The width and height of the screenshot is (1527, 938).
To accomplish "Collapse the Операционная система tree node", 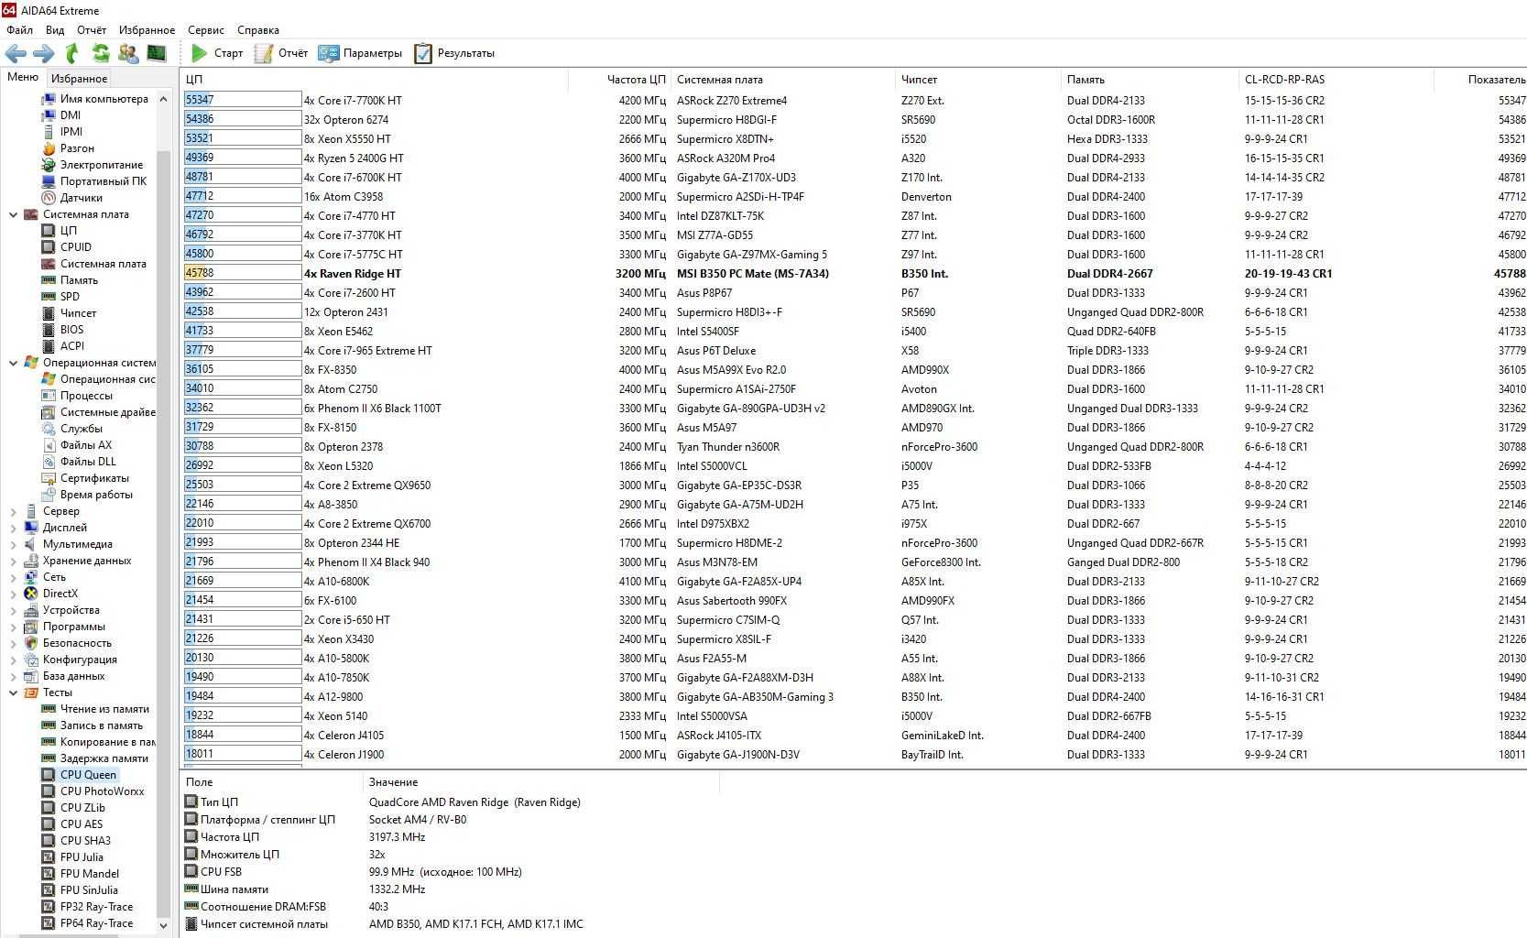I will point(13,363).
